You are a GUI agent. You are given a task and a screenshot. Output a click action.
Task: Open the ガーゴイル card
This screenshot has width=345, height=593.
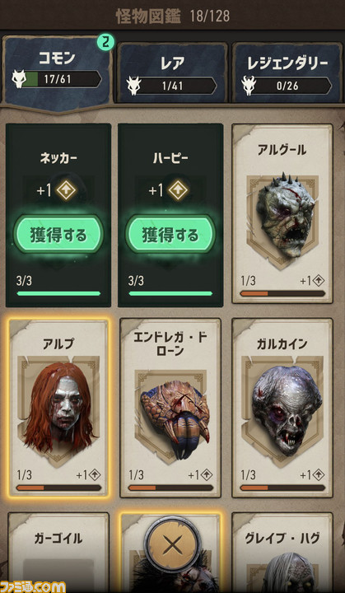tap(58, 552)
